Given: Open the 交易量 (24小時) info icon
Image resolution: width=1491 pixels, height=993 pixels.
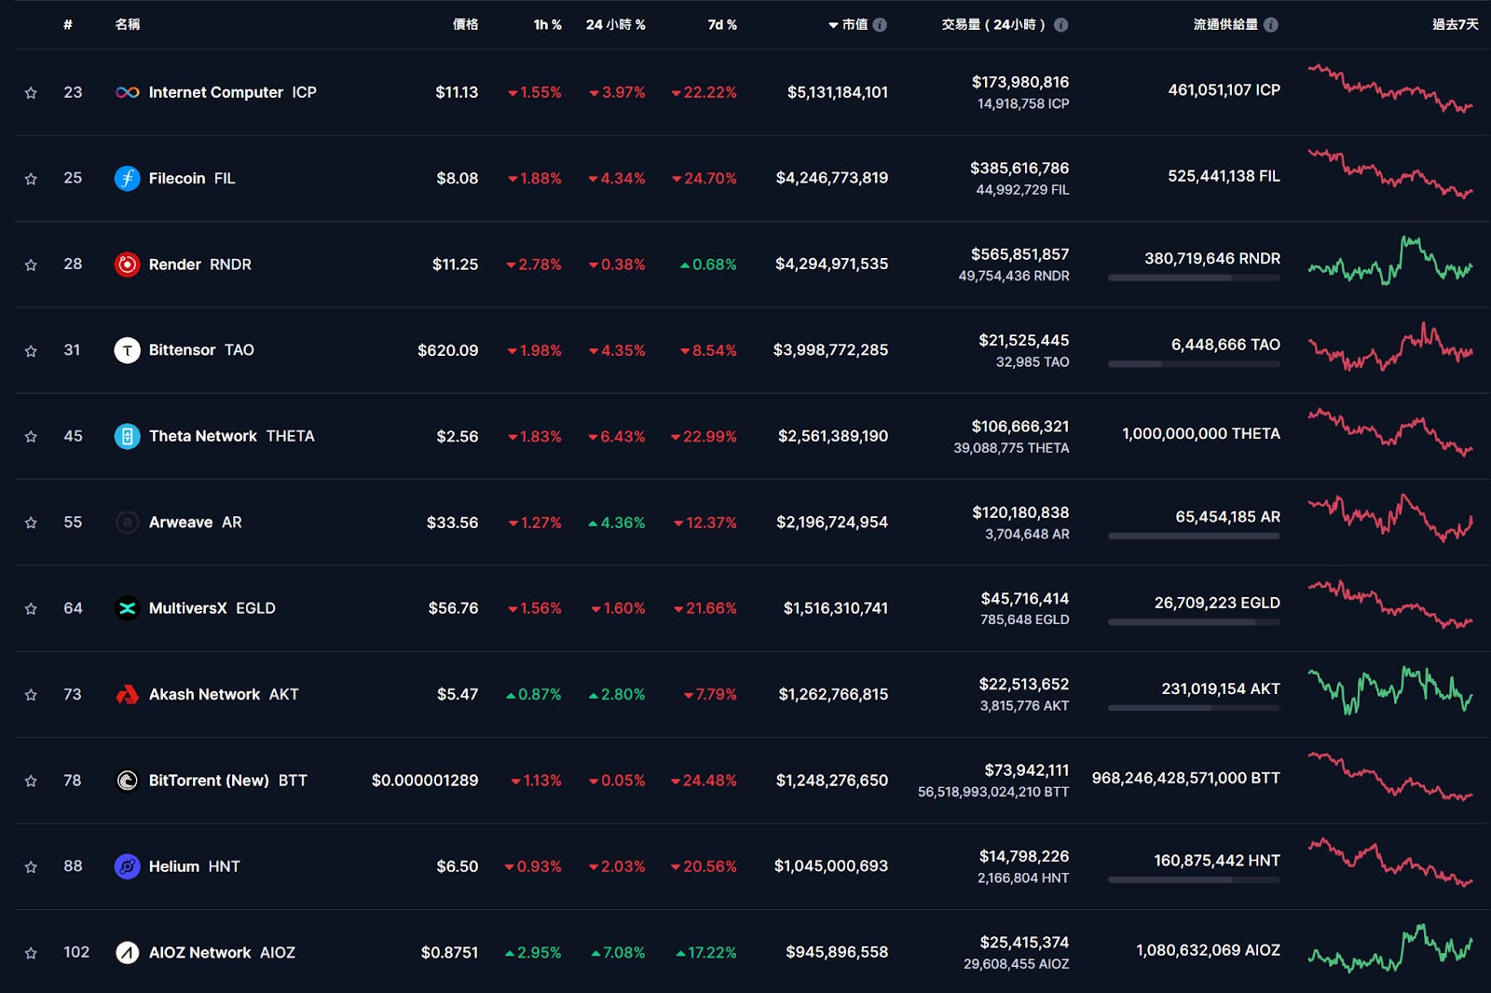Looking at the screenshot, I should tap(1060, 25).
